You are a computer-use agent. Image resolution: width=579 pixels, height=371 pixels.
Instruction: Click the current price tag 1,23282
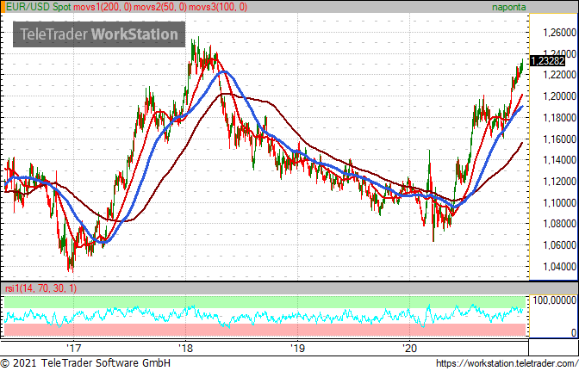click(547, 61)
